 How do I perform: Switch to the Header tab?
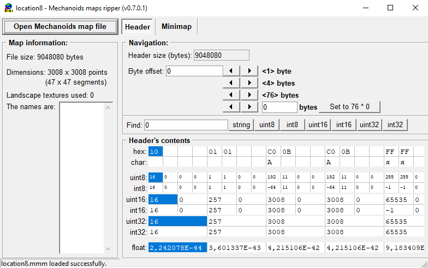pos(138,27)
